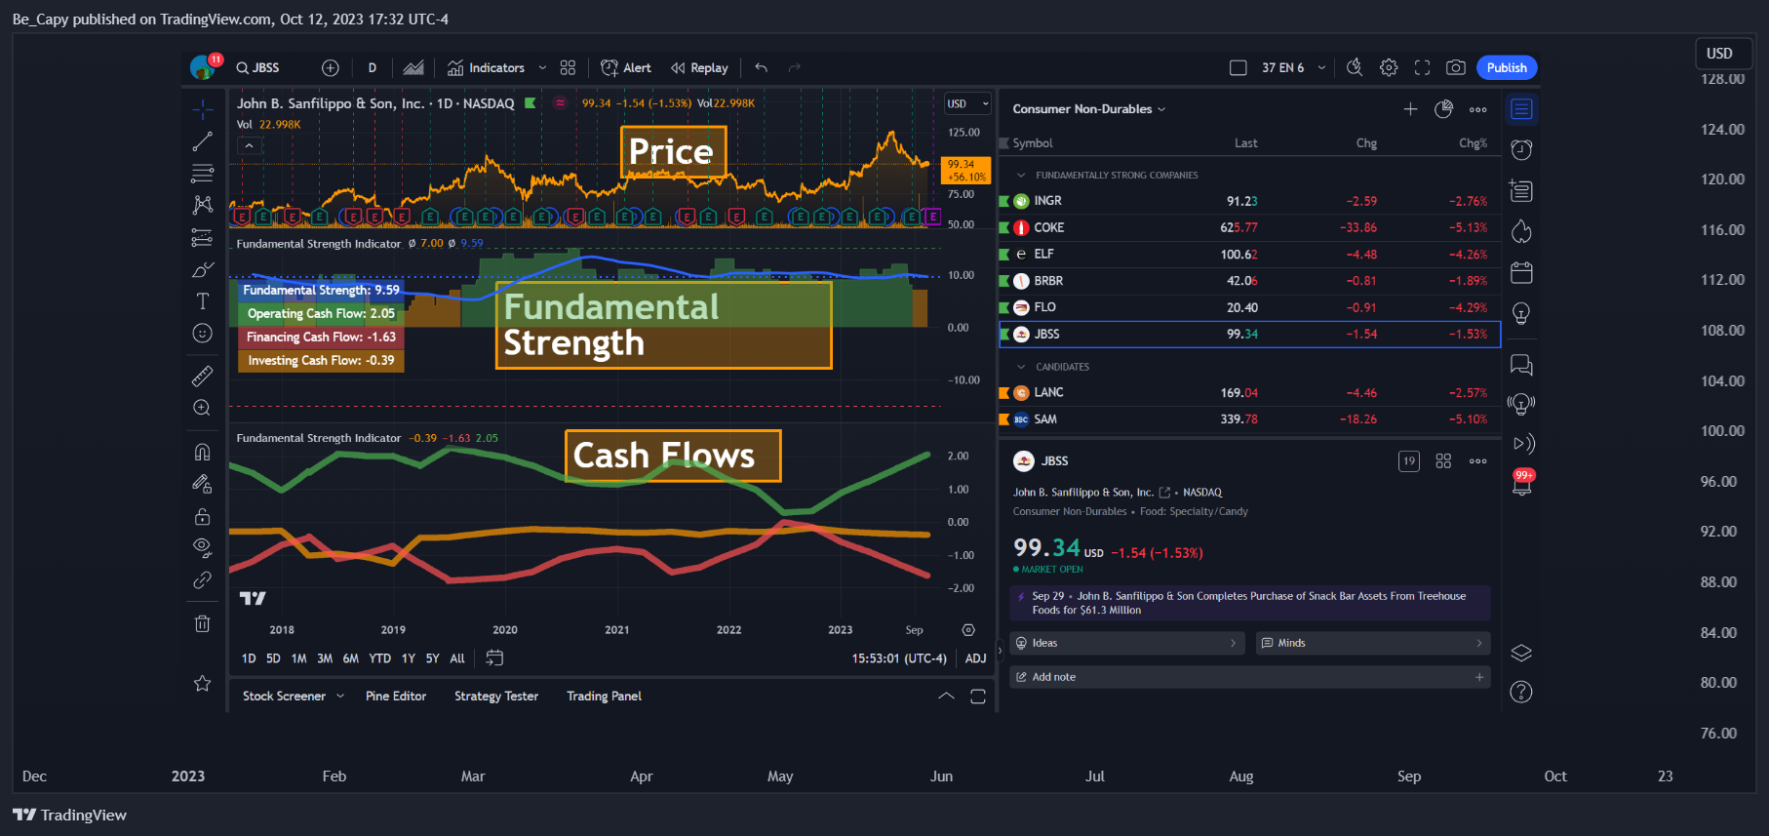
Task: Activate the zoom in tool
Action: point(202,408)
